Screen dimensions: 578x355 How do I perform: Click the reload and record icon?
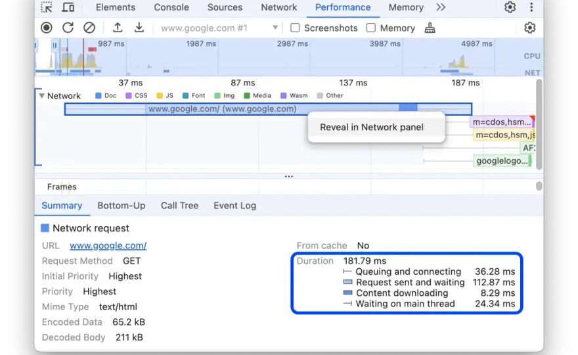pos(68,28)
